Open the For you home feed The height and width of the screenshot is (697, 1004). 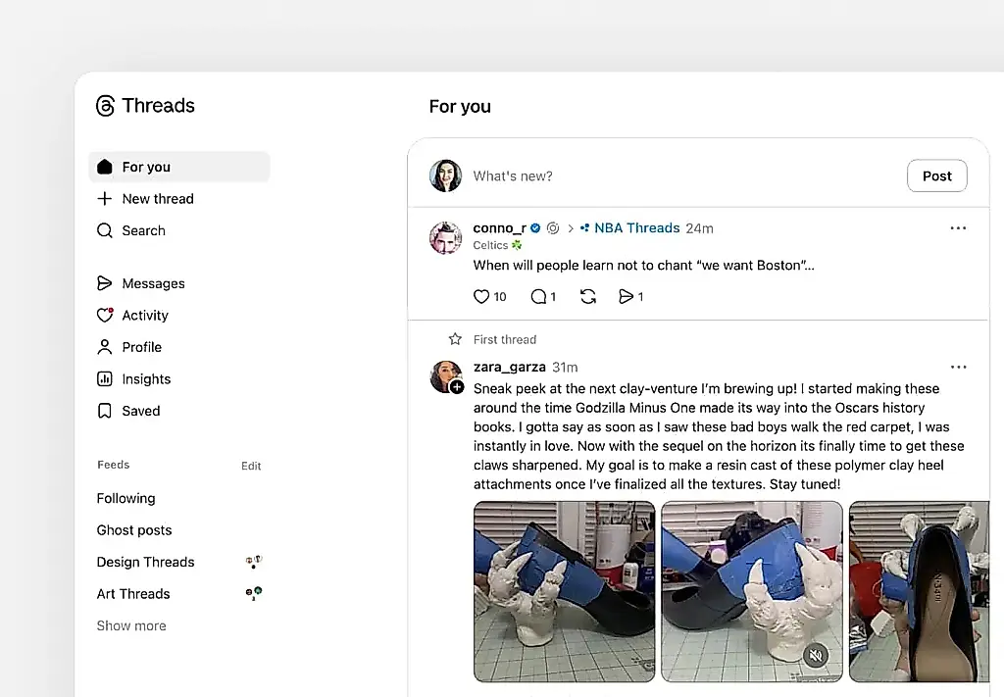[x=179, y=167]
